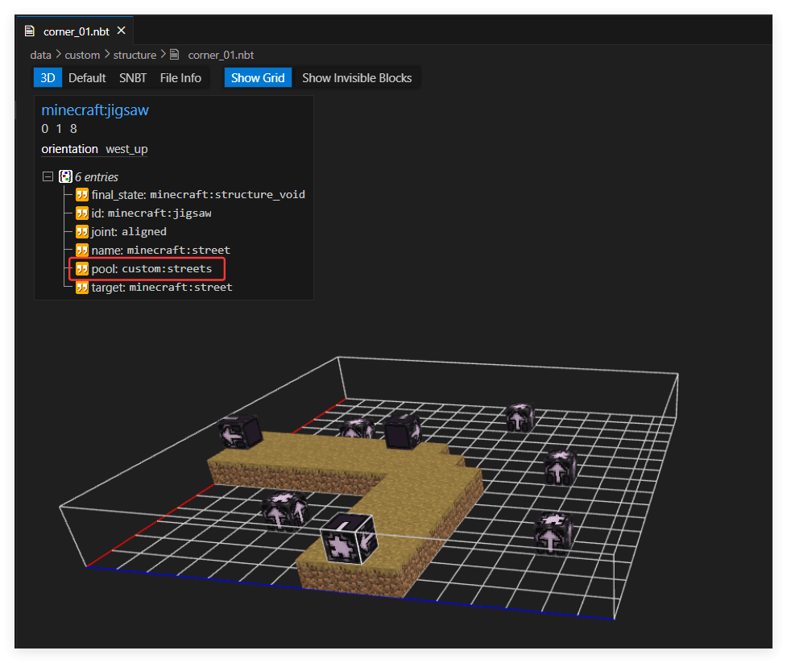Click the string icon next to id entry
Viewport: 787px width, 663px height.
(82, 213)
